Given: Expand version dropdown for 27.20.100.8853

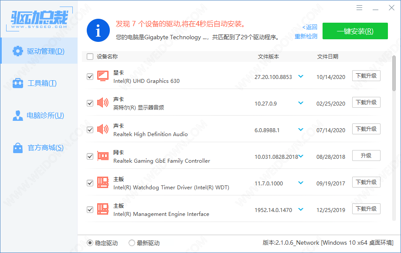Looking at the screenshot, I should tap(301, 76).
